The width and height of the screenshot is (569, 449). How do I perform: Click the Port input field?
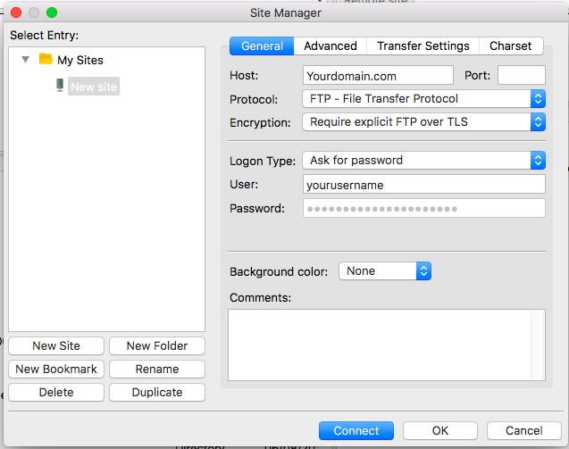(x=522, y=75)
